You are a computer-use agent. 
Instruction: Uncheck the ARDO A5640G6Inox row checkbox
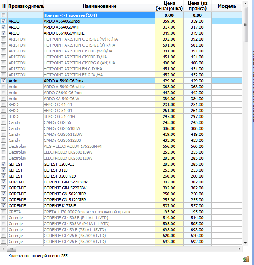[x=4, y=21]
